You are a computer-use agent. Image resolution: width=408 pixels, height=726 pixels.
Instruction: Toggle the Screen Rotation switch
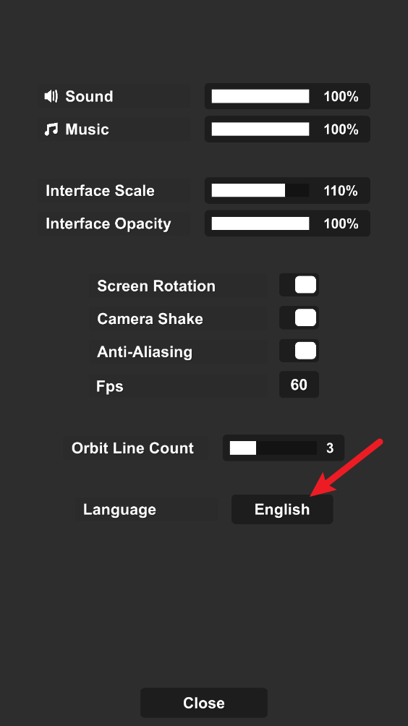point(299,285)
